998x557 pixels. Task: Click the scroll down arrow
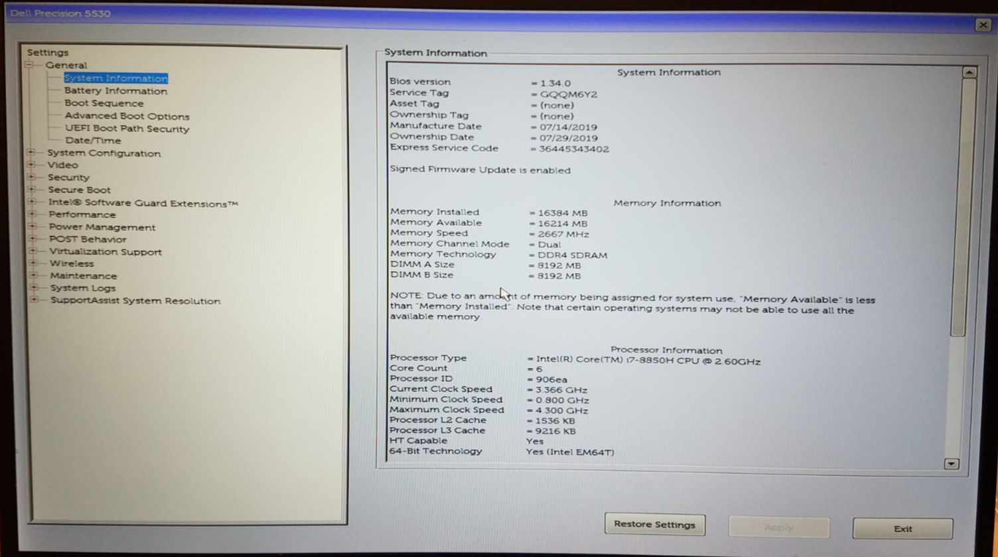point(952,464)
